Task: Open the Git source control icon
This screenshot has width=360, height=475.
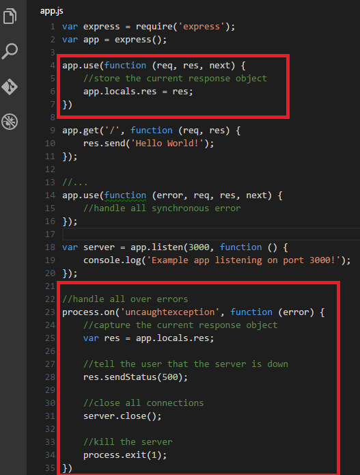Action: (x=10, y=87)
